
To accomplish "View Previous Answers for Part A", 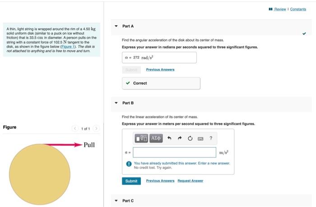I will 160,70.
